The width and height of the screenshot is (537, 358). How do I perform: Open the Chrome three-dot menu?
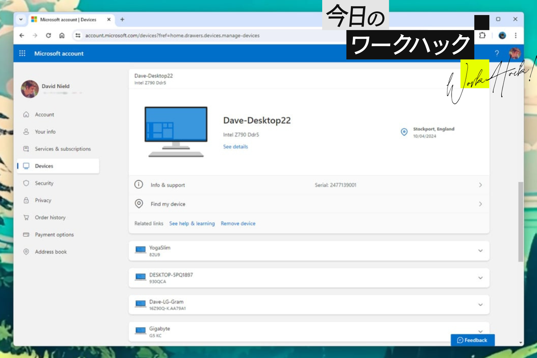pos(516,35)
